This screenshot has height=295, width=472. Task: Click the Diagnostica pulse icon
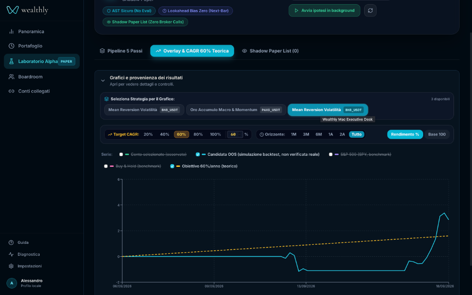[x=11, y=254]
